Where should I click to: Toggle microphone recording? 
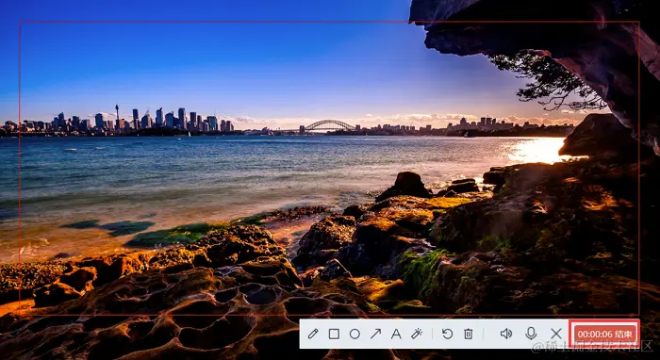pyautogui.click(x=531, y=334)
